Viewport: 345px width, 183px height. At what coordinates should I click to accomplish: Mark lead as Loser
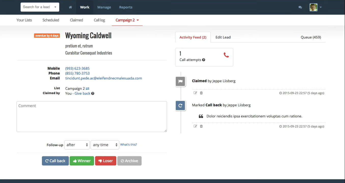(x=106, y=161)
